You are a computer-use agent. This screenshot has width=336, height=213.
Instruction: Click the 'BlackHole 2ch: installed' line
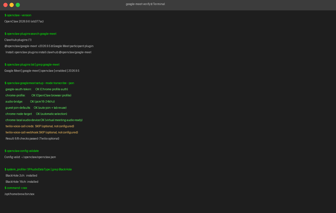[21, 175]
